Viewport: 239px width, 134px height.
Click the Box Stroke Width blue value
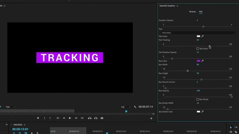198,103
